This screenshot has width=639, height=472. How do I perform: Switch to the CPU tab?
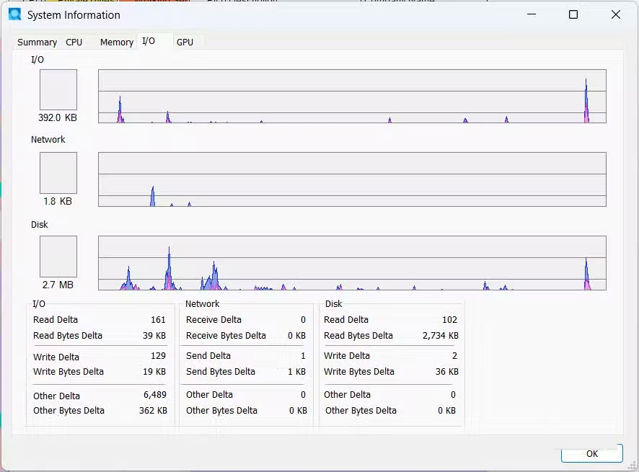coord(74,42)
